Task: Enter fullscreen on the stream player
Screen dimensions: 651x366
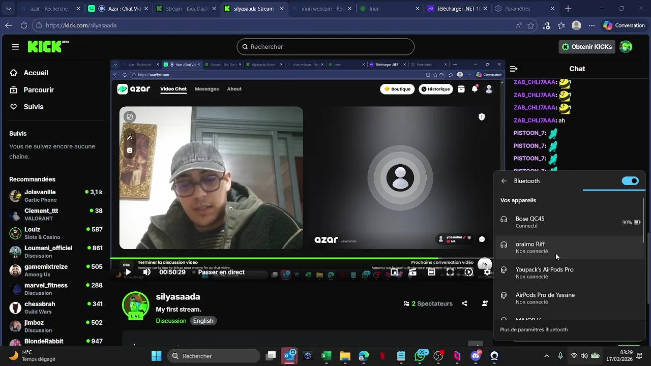Action: pos(450,272)
